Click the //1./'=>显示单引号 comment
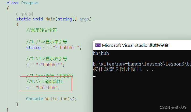This screenshot has width=191, height=112. pyautogui.click(x=47, y=42)
